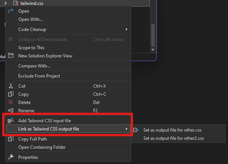Click the Cut scissors icon
Screen dimensions: 228x164
click(x=10, y=86)
